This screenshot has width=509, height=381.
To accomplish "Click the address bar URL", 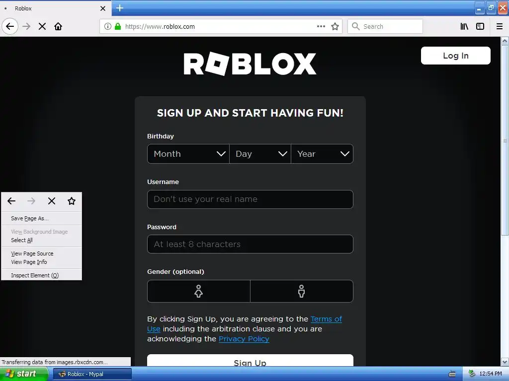I will (x=160, y=27).
